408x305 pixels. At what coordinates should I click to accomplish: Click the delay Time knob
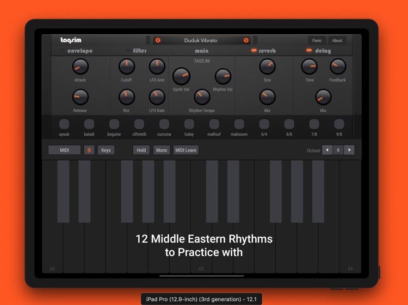[309, 67]
